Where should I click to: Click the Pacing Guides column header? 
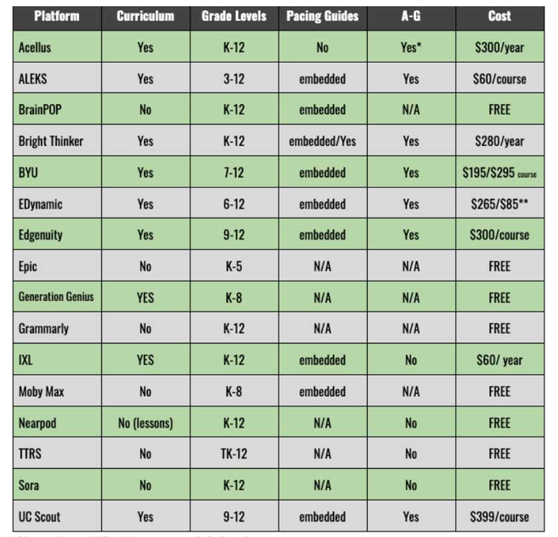[322, 15]
